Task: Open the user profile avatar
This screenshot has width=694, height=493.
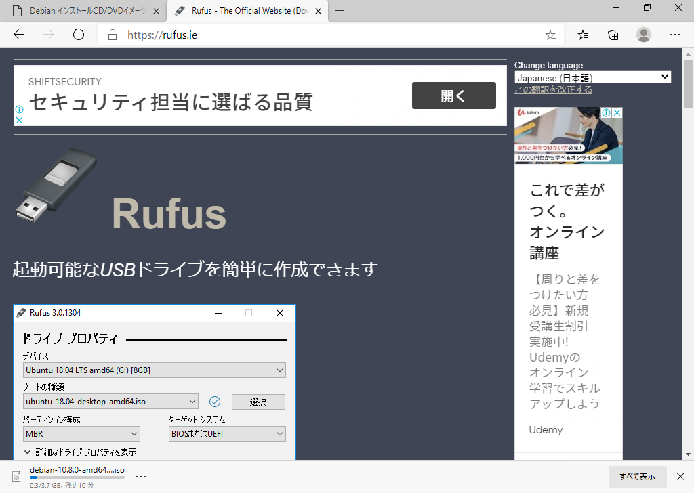Action: (644, 35)
